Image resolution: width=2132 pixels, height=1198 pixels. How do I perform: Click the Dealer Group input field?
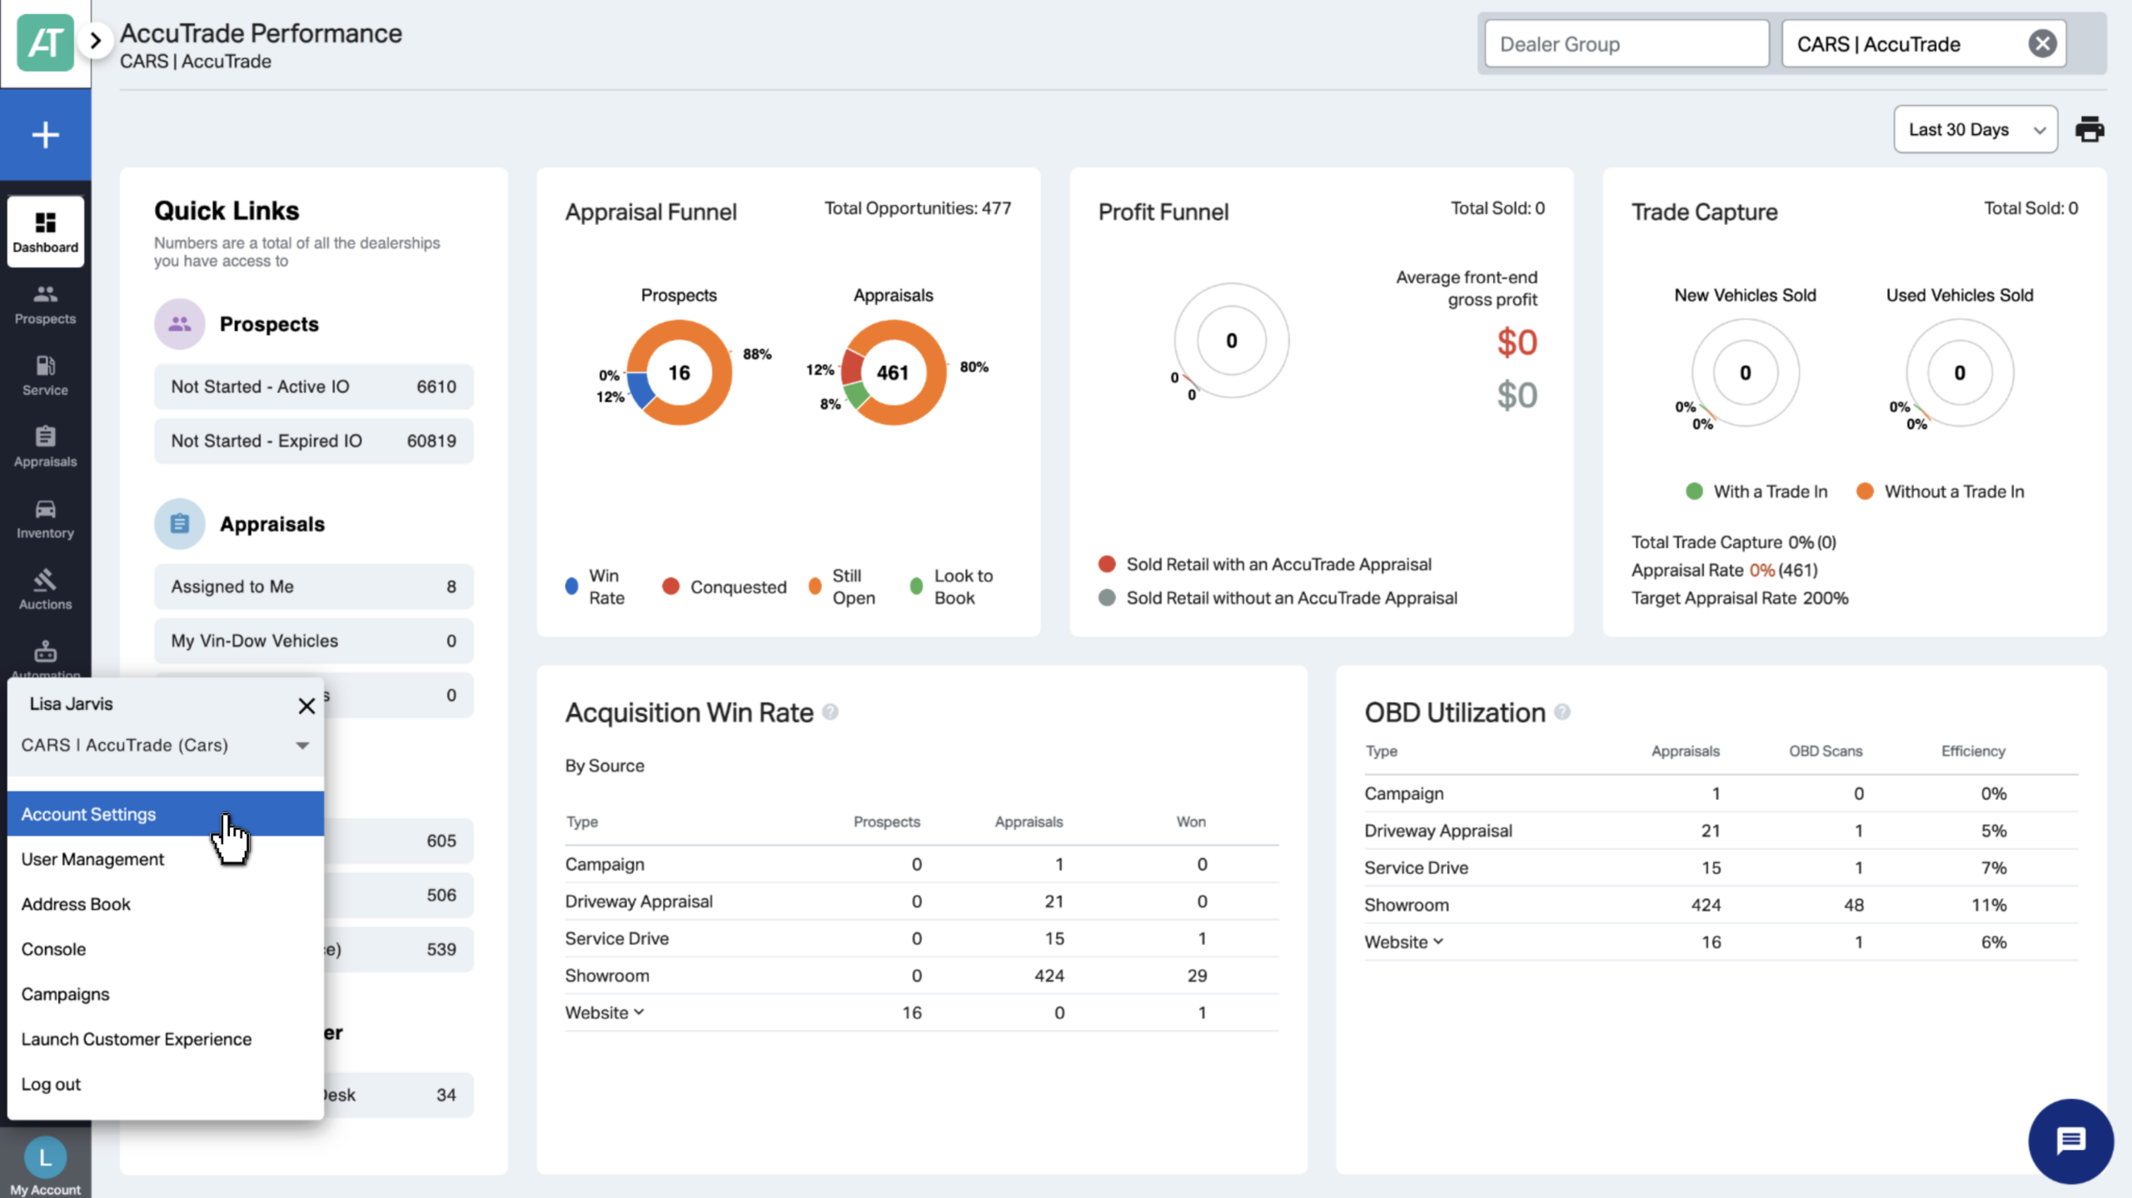(1626, 43)
